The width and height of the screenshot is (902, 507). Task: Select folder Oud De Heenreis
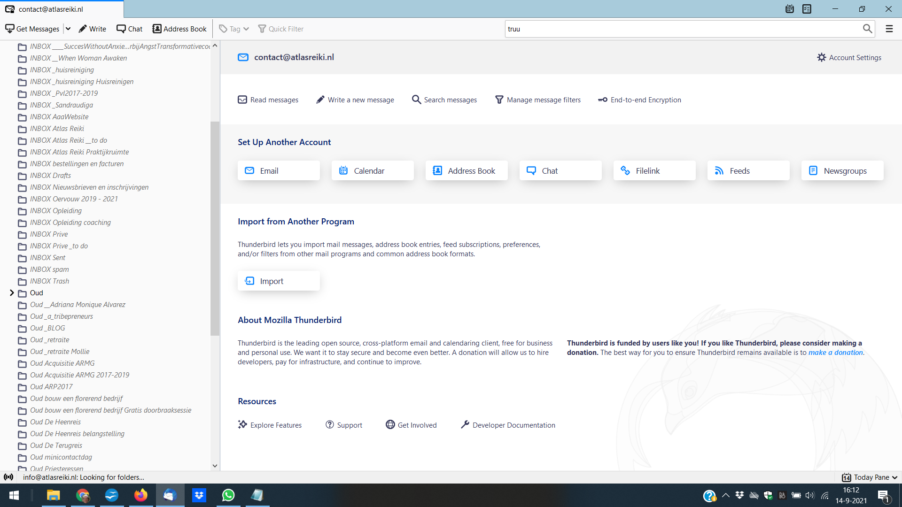pyautogui.click(x=55, y=422)
